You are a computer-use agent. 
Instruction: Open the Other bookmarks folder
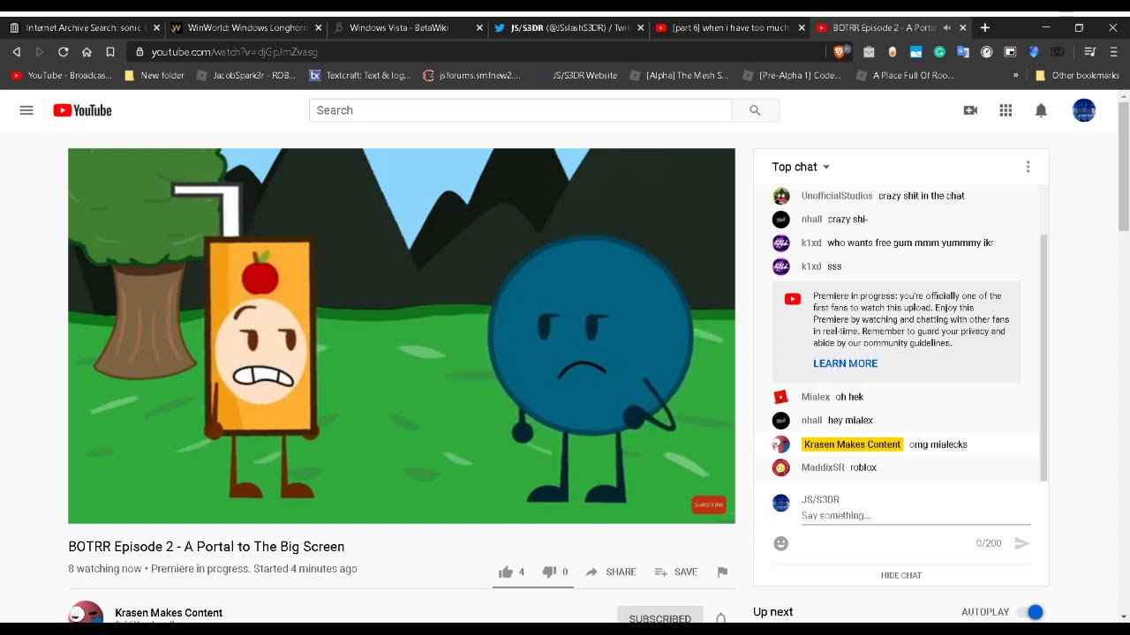(x=1077, y=75)
